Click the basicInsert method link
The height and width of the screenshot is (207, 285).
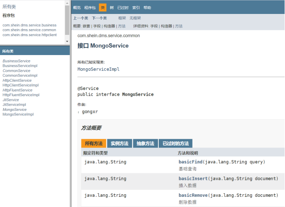tap(190, 179)
